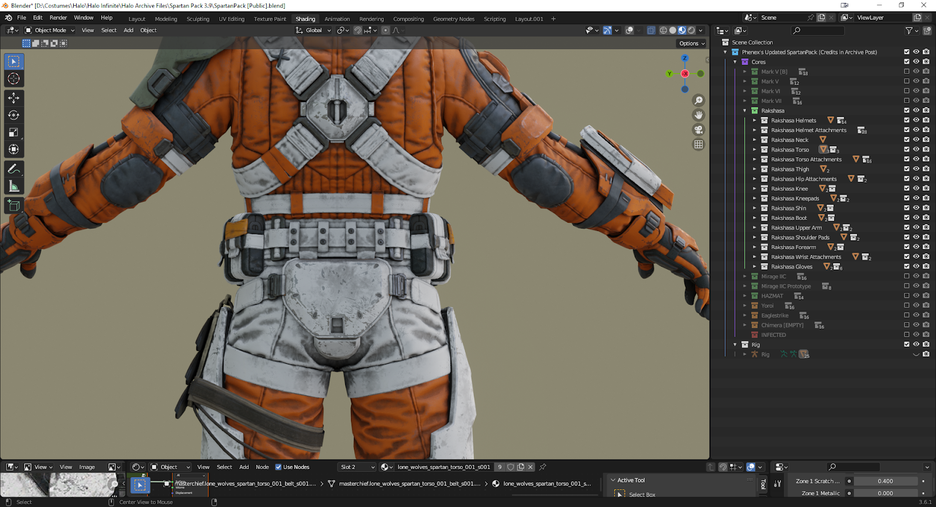The image size is (936, 507).
Task: Expand the Rakshasa Helmets collection
Action: pos(755,120)
